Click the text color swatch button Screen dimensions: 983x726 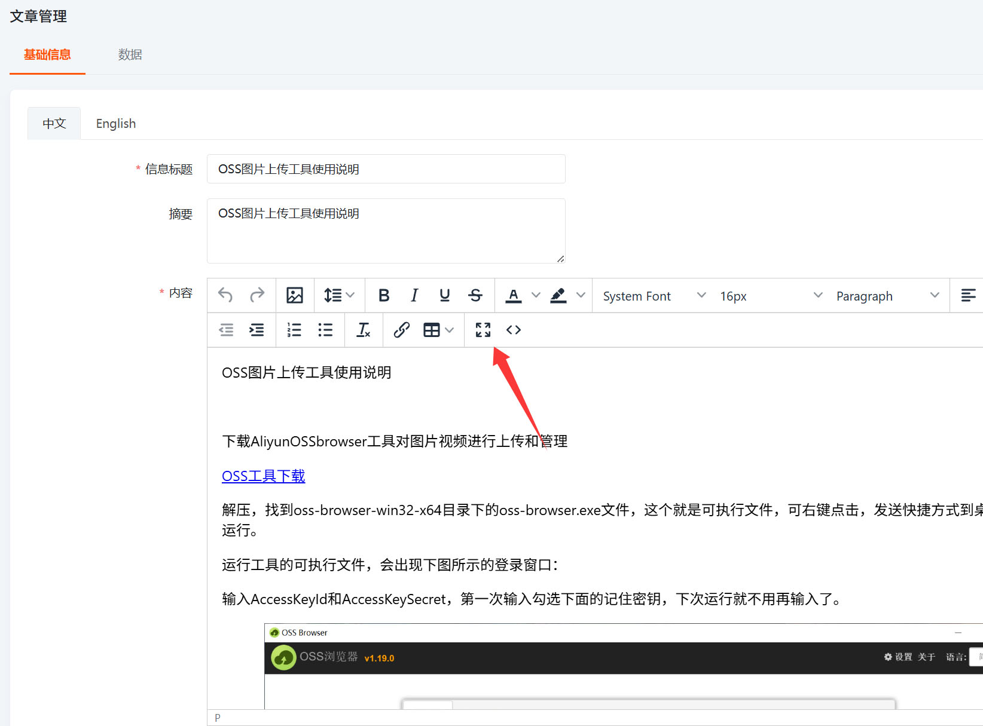pos(513,295)
